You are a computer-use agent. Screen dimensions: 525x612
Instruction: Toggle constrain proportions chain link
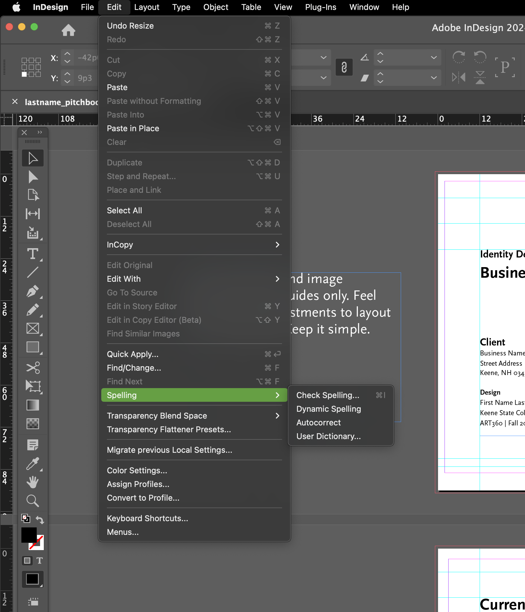(344, 67)
